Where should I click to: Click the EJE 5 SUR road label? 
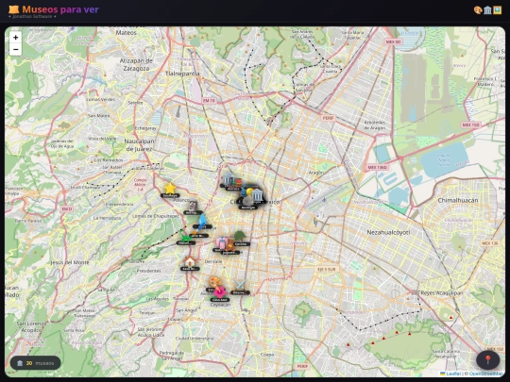327,269
